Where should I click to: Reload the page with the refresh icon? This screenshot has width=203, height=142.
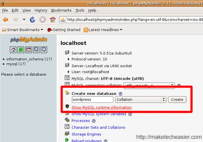(32, 20)
